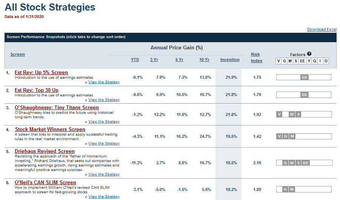340x200 pixels.
Task: Click the Q factor box in header
Action: [315, 61]
